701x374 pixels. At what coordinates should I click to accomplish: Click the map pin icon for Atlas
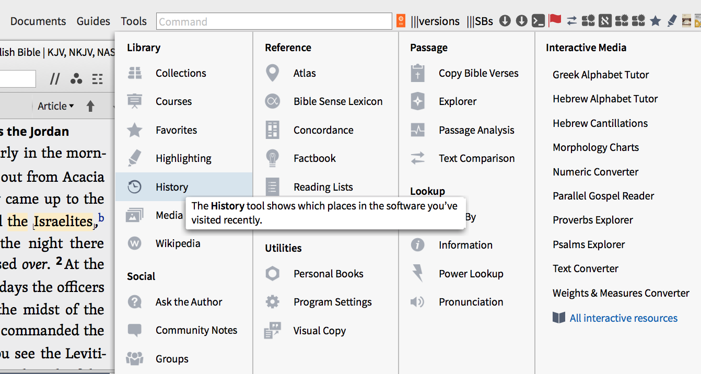click(272, 73)
